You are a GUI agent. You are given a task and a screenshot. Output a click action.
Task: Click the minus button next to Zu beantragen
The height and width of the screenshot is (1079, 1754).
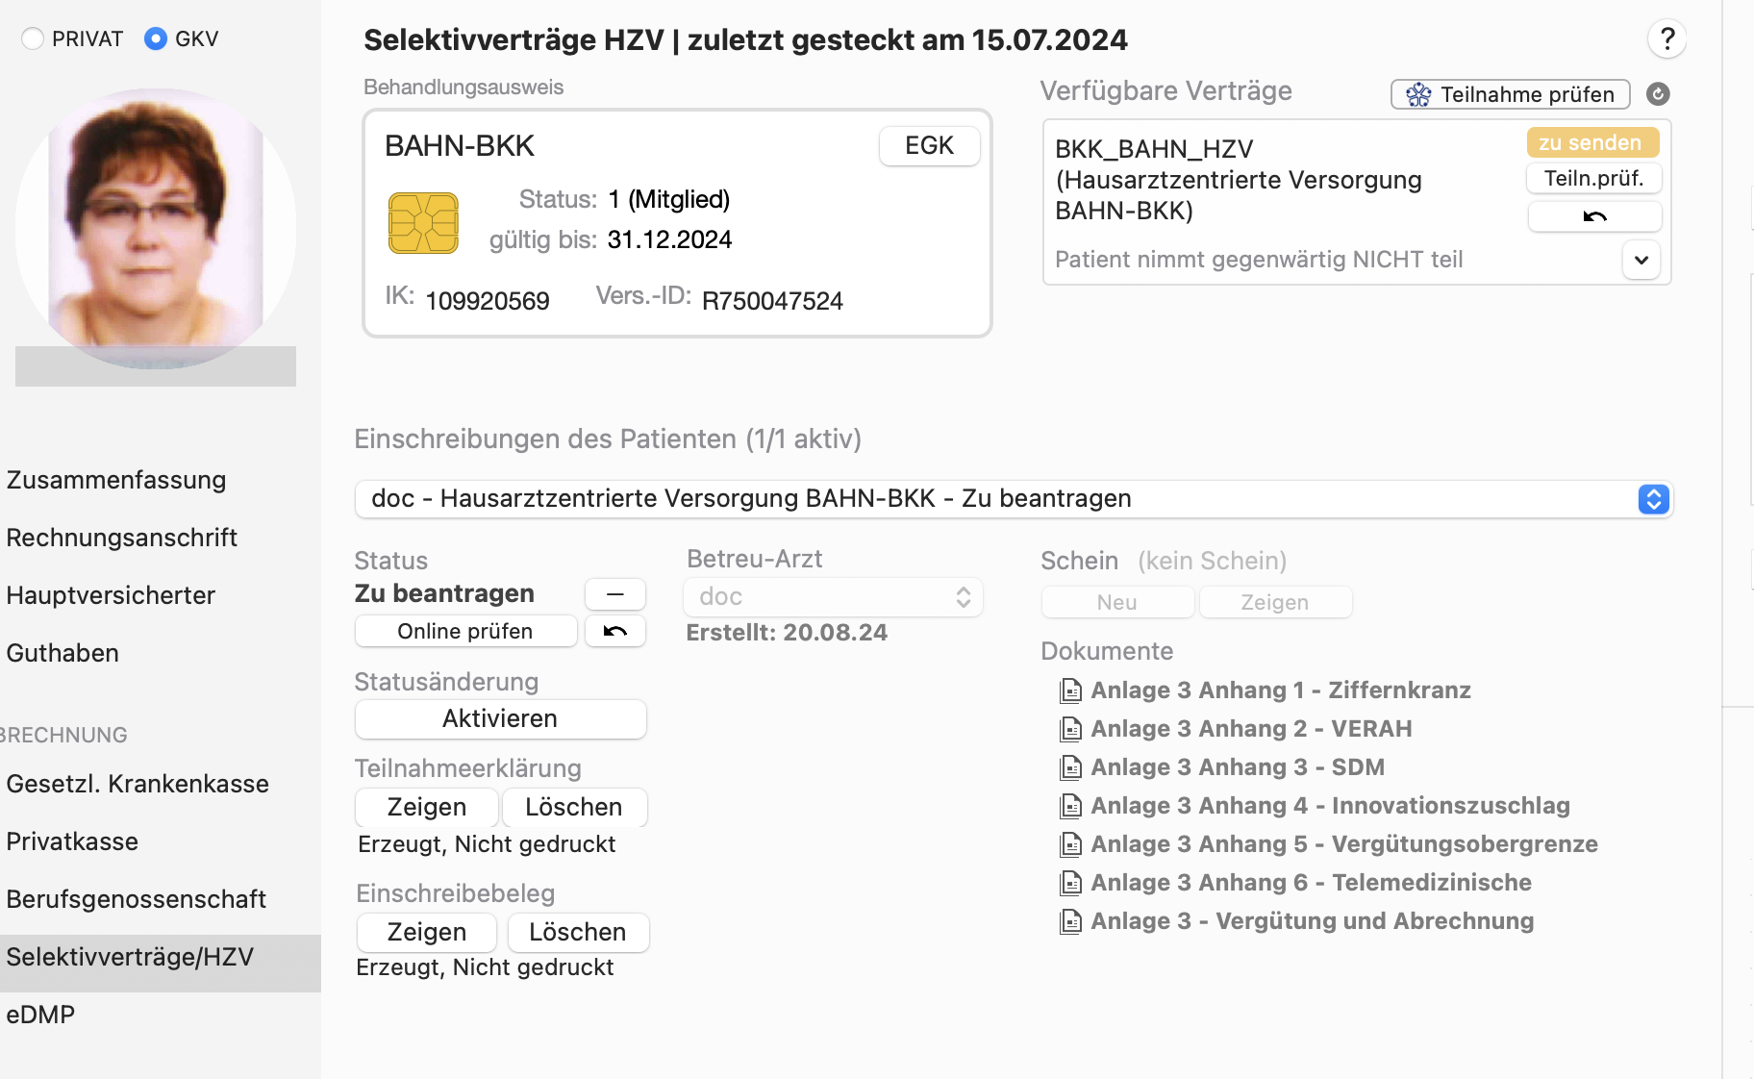click(x=615, y=594)
